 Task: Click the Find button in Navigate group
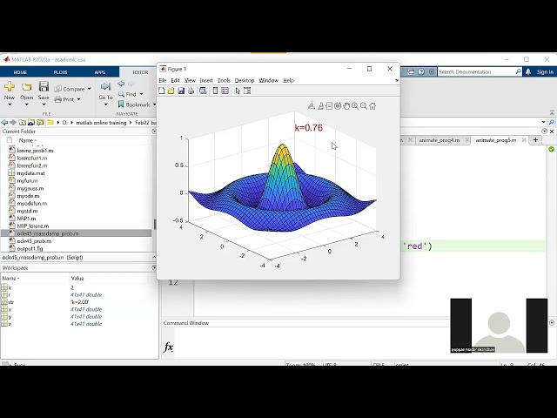click(x=127, y=94)
